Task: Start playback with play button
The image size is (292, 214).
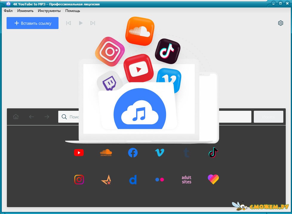Action: pyautogui.click(x=81, y=23)
